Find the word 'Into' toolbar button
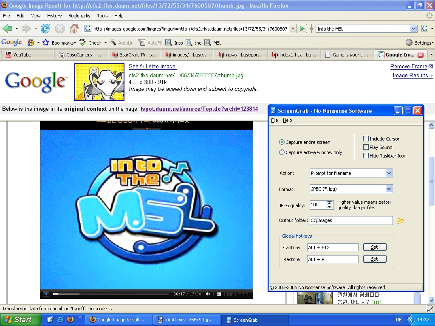Viewport: 435px width, 326px height. [x=174, y=42]
